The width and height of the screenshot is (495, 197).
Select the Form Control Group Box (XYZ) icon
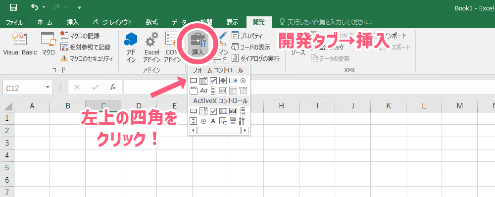pyautogui.click(x=193, y=91)
